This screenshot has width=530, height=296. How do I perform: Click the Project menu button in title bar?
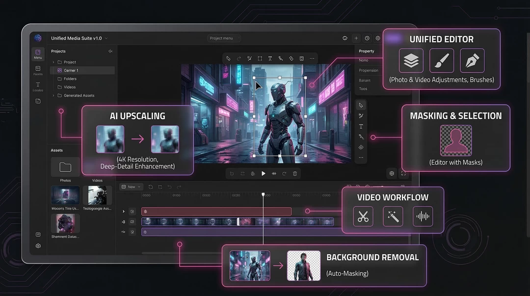point(223,38)
